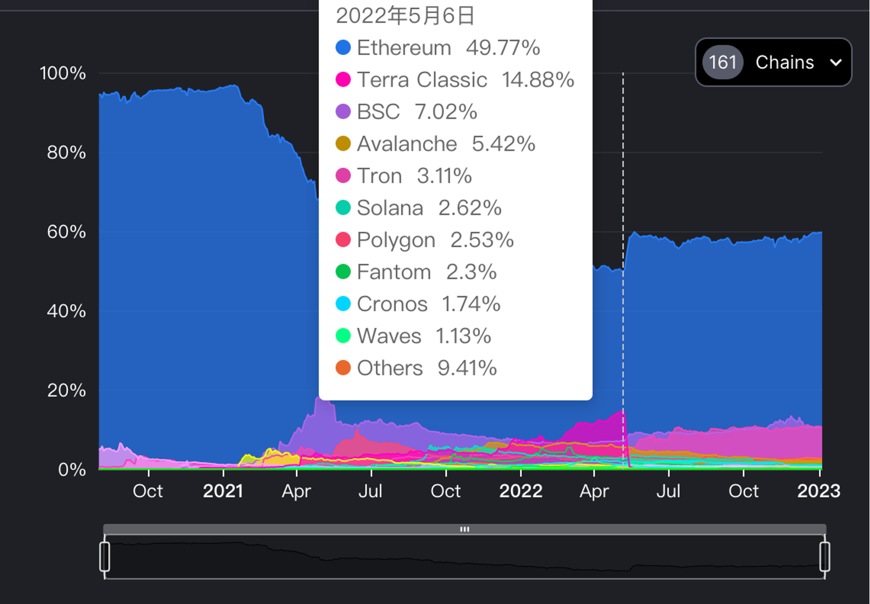870x604 pixels.
Task: Click the Tron 3.11% tooltip entry
Action: click(x=404, y=176)
